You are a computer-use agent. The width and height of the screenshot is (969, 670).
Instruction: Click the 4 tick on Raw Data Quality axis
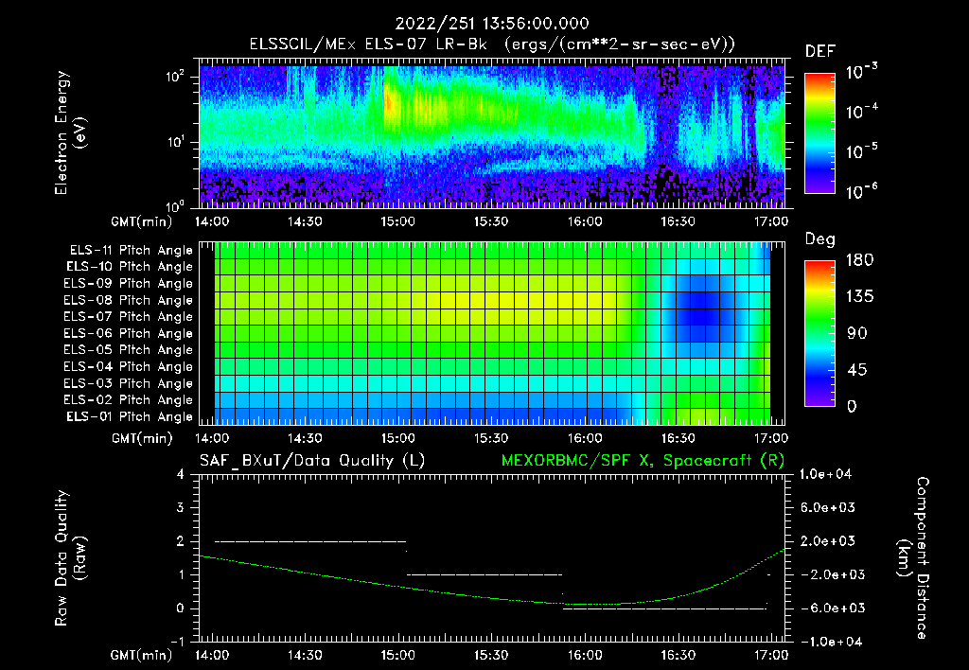181,474
